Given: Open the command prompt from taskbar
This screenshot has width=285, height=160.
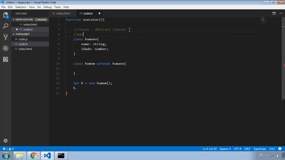Looking at the screenshot, I should tap(61, 156).
